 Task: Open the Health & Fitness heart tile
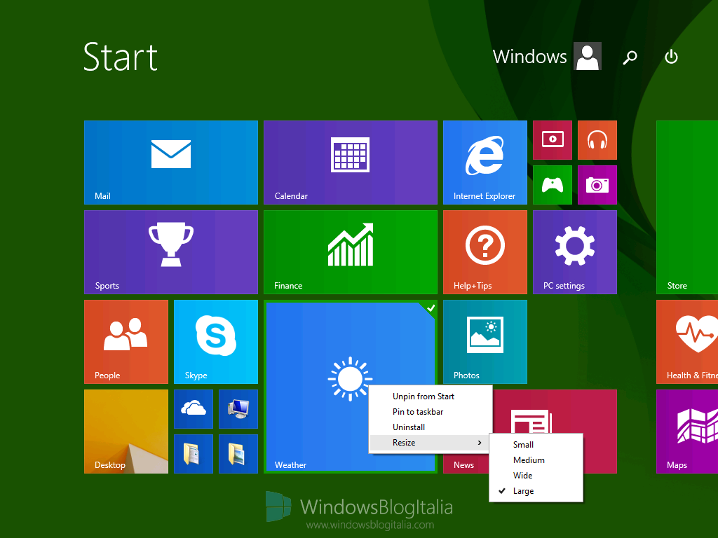(687, 342)
